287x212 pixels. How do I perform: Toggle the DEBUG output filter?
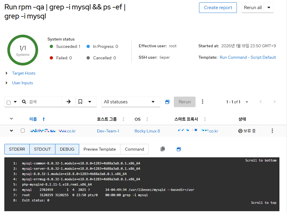pyautogui.click(x=67, y=149)
